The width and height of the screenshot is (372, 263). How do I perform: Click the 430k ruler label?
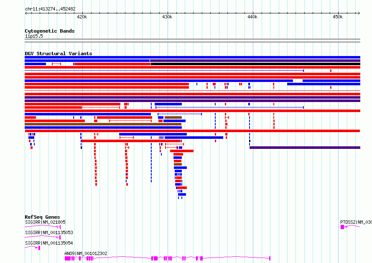click(167, 17)
